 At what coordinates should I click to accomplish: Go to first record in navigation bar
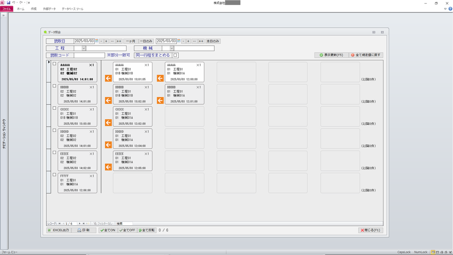click(59, 224)
